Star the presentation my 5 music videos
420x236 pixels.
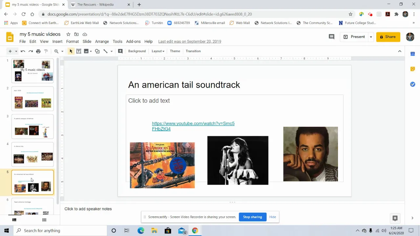pos(68,34)
